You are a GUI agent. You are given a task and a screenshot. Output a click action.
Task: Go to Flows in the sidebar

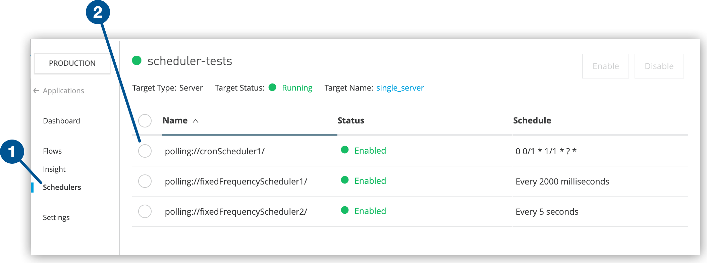pos(52,151)
